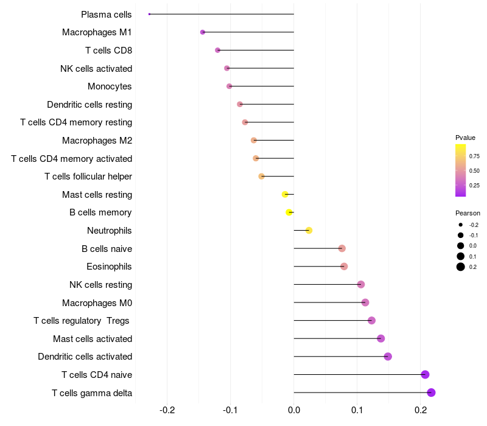Click the 0.0 x-axis tick label
The image size is (487, 426).
tap(294, 410)
